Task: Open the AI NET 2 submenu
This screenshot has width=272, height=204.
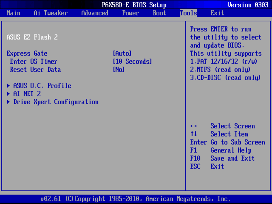Action: click(x=27, y=94)
